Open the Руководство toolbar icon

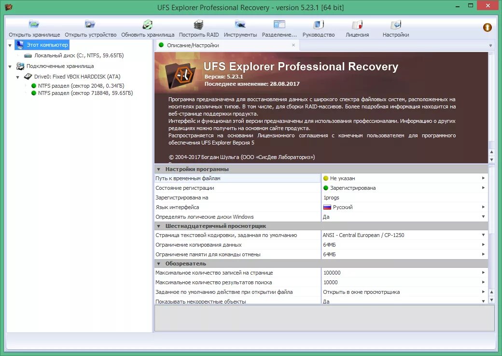[318, 27]
